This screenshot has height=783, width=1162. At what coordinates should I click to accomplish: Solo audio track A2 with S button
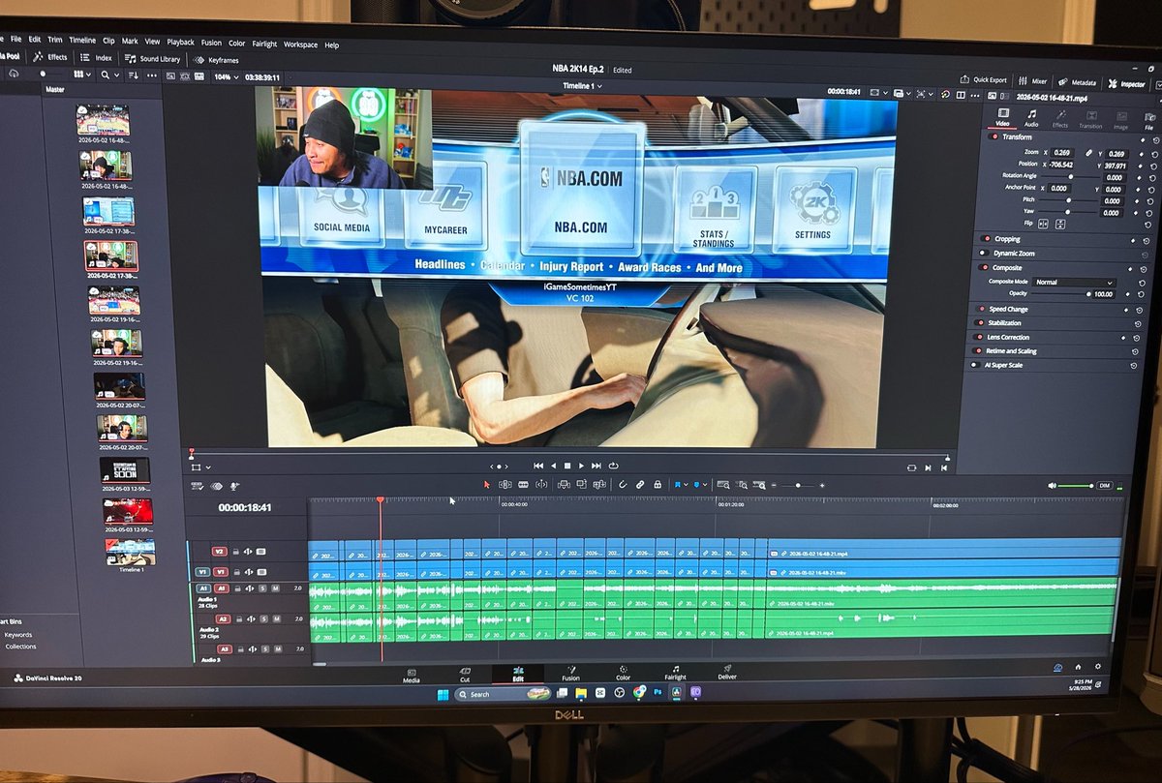coord(263,618)
